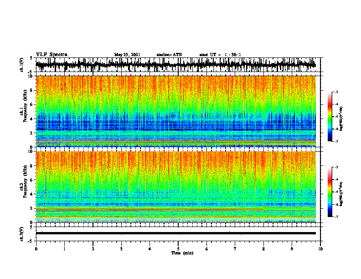Image resolution: width=361 pixels, height=279 pixels.
Task: Click the "6" kHz tick on ch.2 frequency axis
Action: pos(32,180)
